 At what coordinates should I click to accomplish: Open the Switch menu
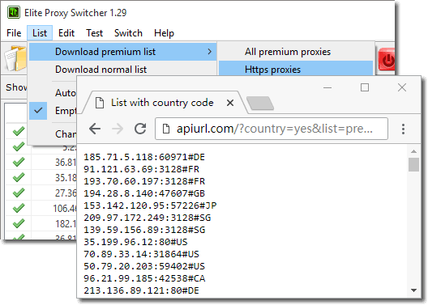pos(128,33)
